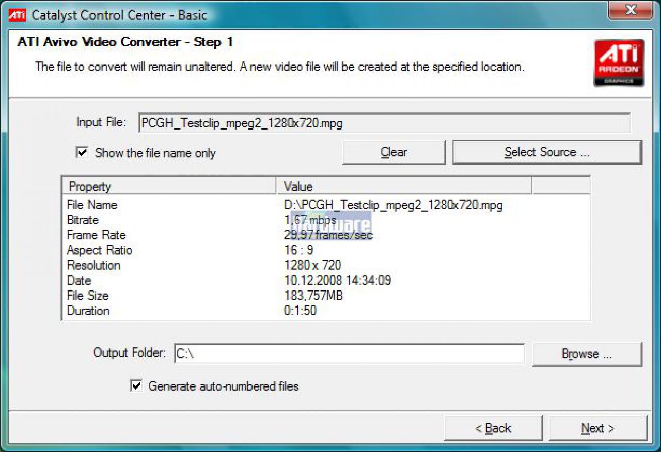The image size is (661, 452).
Task: Toggle 'Show the file name only' checkbox
Action: tap(82, 152)
